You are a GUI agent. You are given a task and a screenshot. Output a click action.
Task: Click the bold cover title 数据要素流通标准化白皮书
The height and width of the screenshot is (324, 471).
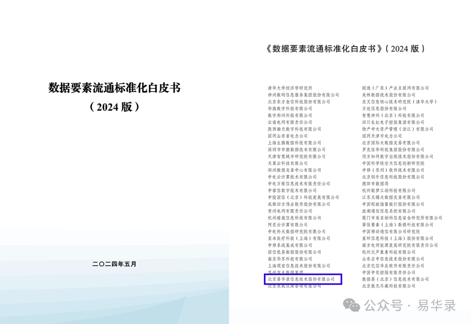pos(114,88)
